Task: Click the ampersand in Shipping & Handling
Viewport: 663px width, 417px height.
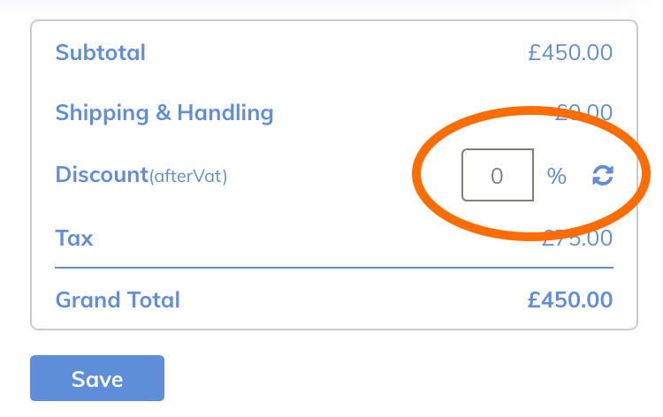Action: pyautogui.click(x=164, y=113)
